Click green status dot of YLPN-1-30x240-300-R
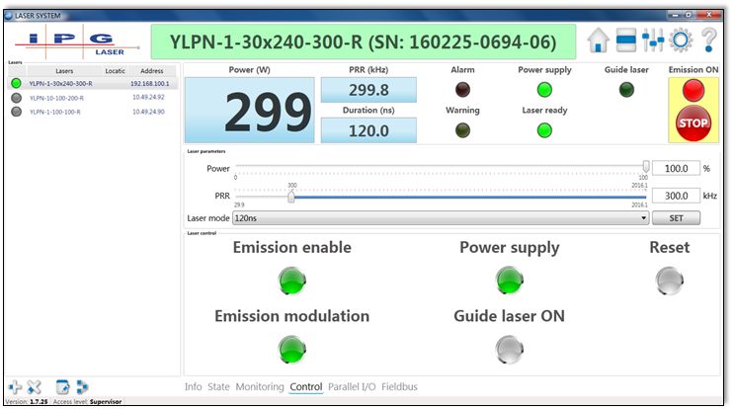 (x=17, y=83)
